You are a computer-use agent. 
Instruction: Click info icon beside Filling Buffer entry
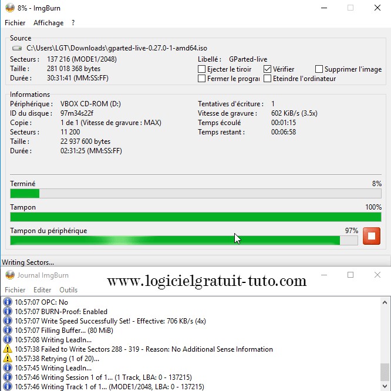[x=8, y=330]
